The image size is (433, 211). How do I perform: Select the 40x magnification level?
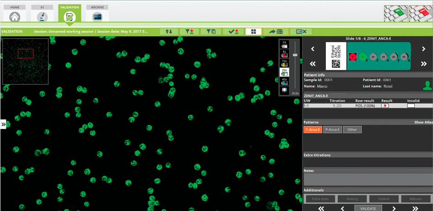(x=284, y=81)
